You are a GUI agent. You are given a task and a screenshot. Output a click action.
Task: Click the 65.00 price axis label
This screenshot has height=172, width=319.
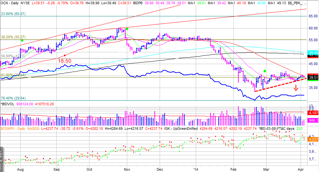point(313,16)
